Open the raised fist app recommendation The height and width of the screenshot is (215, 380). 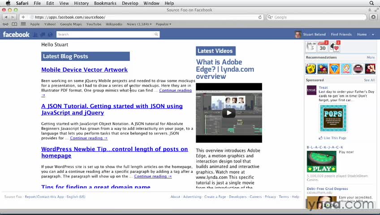pos(370,69)
